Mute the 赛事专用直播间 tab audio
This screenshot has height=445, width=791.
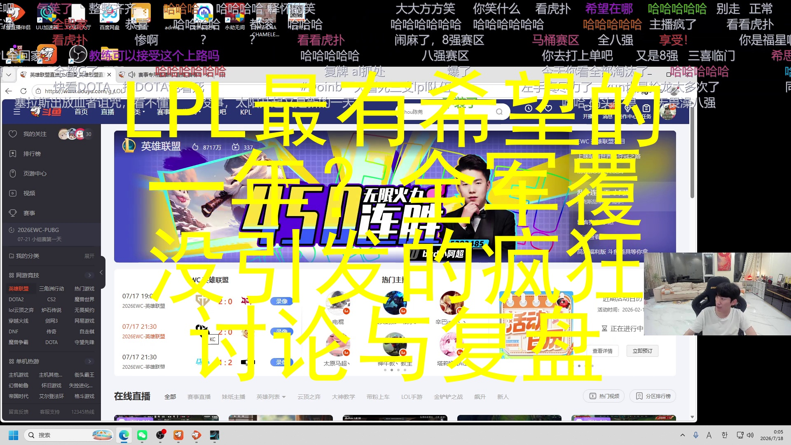(132, 75)
